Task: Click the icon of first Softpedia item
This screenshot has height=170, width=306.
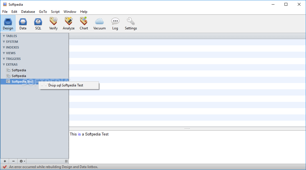Action: tap(8, 70)
